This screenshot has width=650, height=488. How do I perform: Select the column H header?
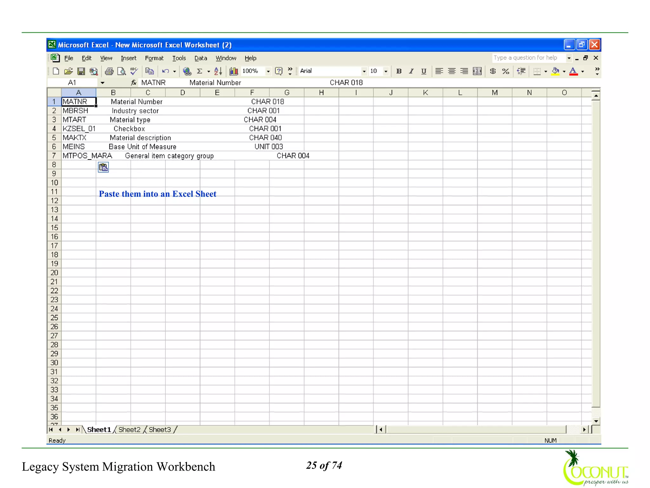321,92
